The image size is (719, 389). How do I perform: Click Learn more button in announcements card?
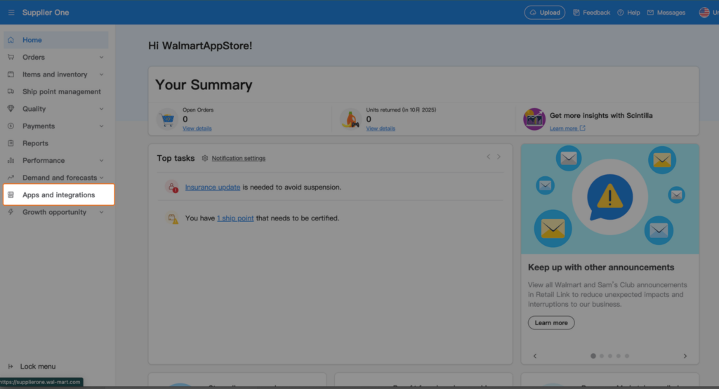tap(551, 322)
